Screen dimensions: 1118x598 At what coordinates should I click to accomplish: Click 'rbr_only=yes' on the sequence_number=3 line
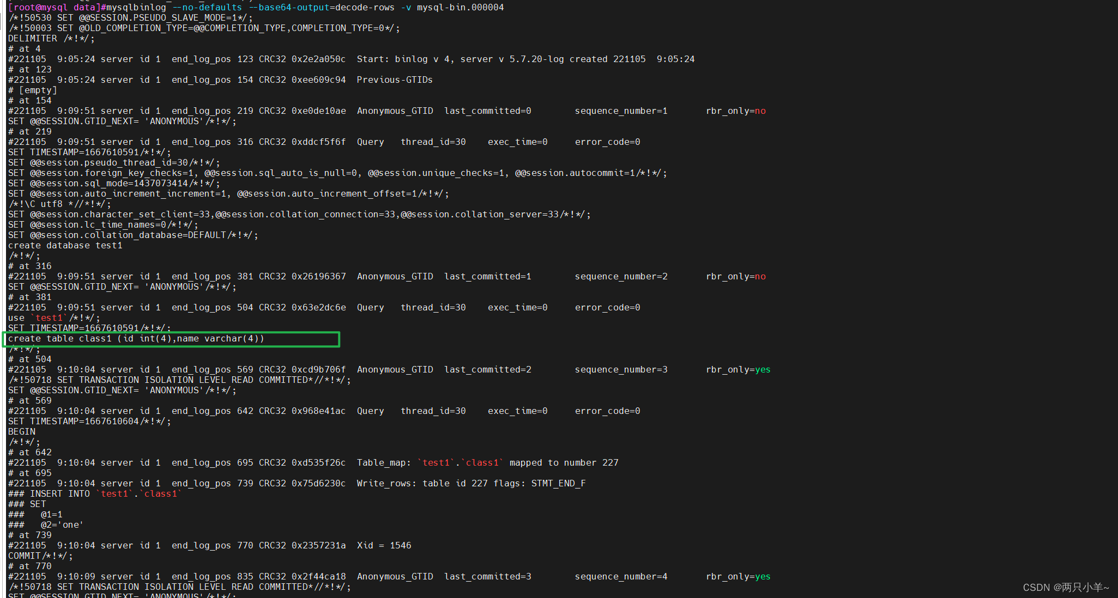[x=738, y=369]
